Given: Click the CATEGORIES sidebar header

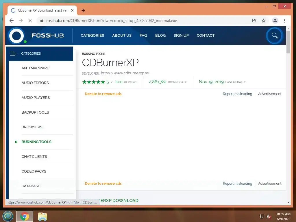Looking at the screenshot, I should pos(39,53).
